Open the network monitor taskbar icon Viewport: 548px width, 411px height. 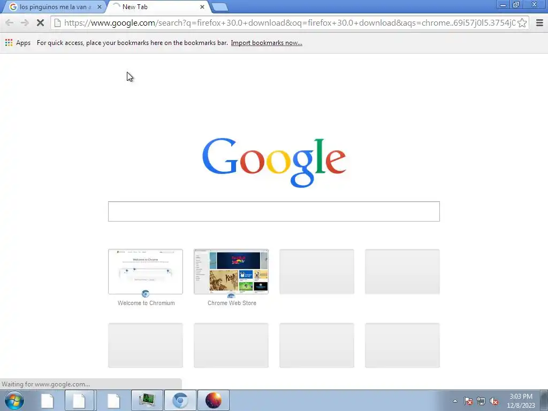tap(147, 400)
